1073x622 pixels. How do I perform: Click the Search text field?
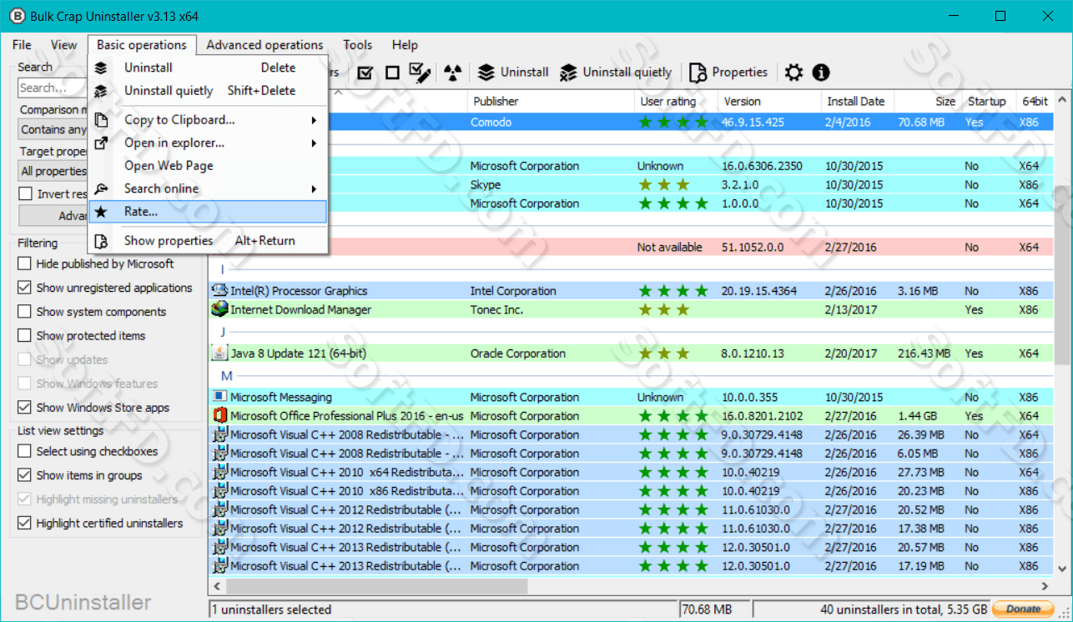[53, 88]
